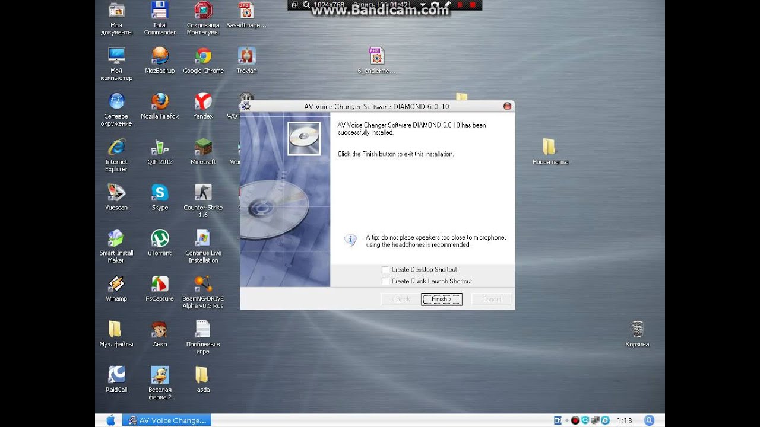The height and width of the screenshot is (427, 760).
Task: Open Сетевое окружение icon
Action: point(116,110)
